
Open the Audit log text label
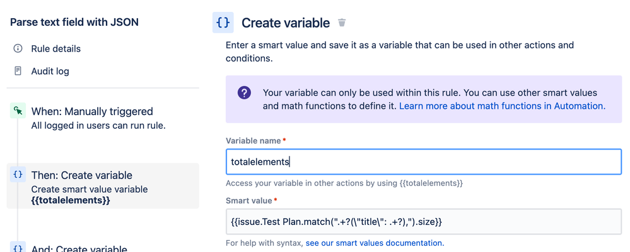point(50,71)
